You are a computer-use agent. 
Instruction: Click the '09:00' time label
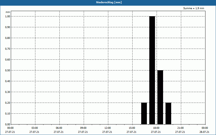(83, 128)
